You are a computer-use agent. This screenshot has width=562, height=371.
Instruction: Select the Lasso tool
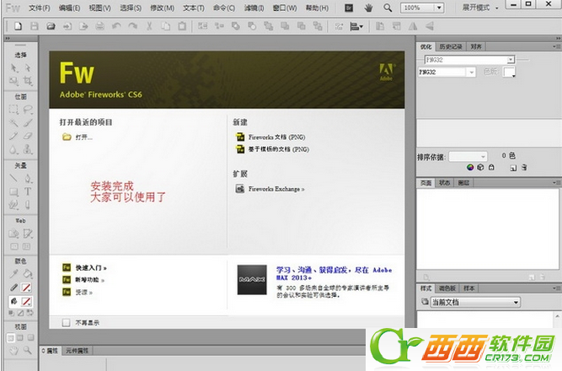coord(28,109)
